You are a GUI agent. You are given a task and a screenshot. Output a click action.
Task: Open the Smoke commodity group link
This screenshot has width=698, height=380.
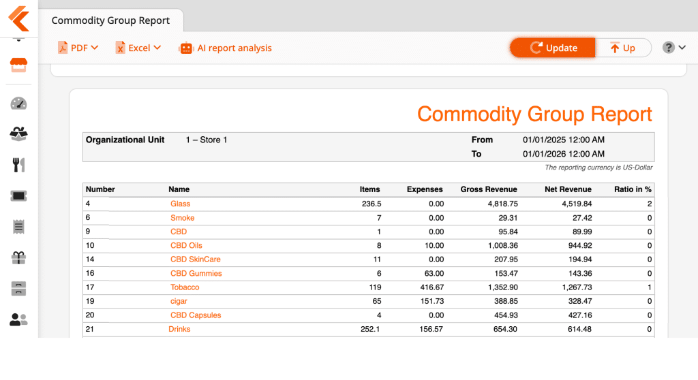(183, 218)
